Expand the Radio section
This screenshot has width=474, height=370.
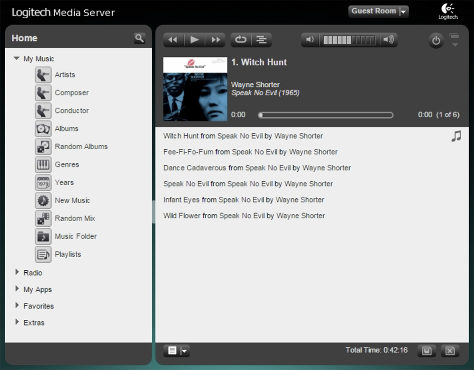[17, 272]
